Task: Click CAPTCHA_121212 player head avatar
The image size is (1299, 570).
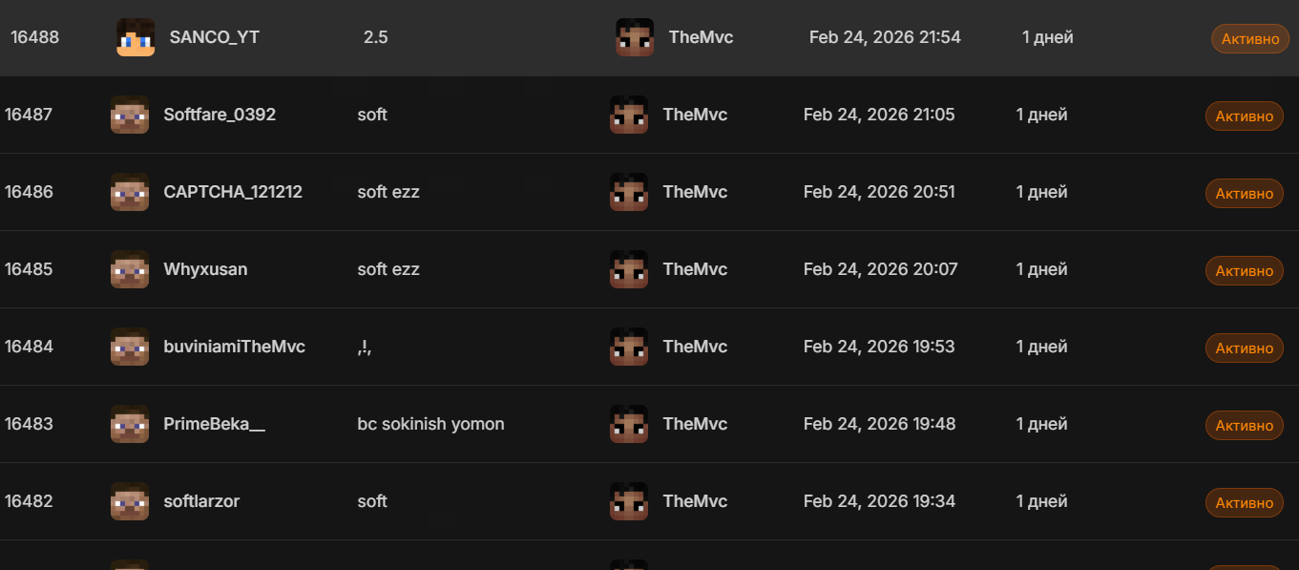Action: point(130,192)
